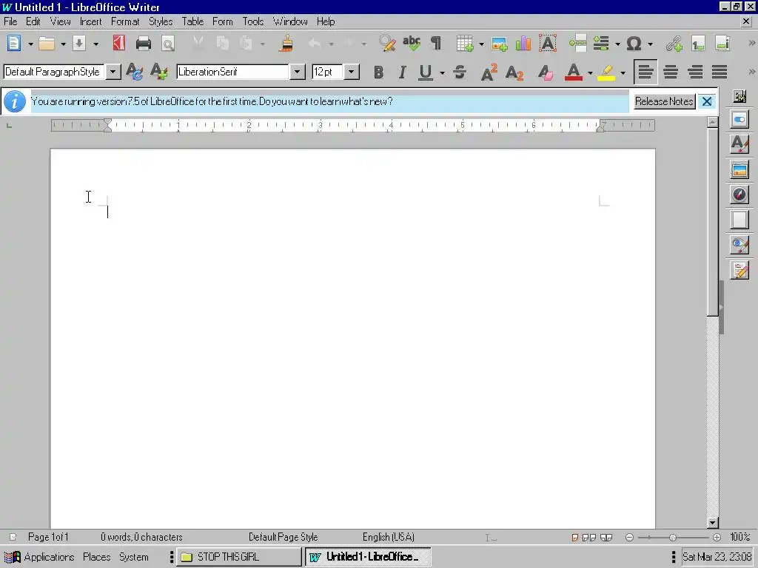This screenshot has width=758, height=568.
Task: Click the Insert Special Character omega icon
Action: [x=634, y=44]
